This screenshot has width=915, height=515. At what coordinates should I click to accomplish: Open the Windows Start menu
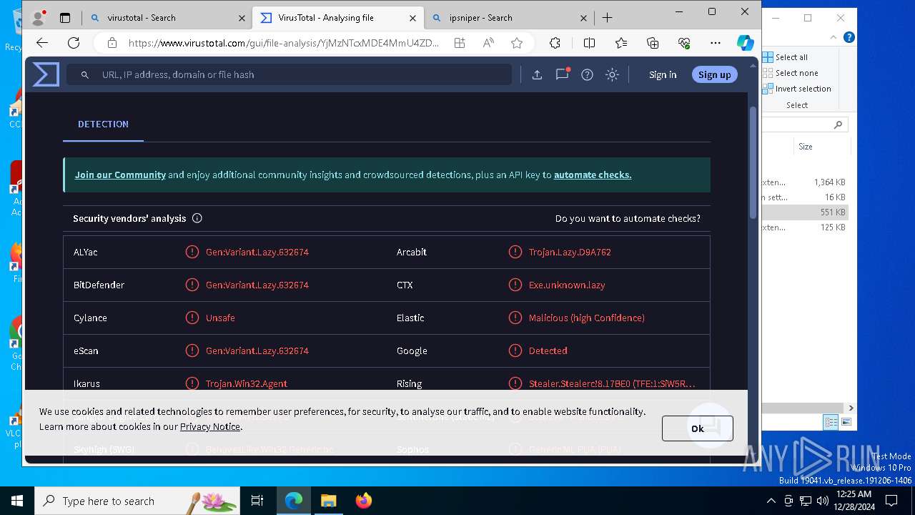(x=17, y=501)
